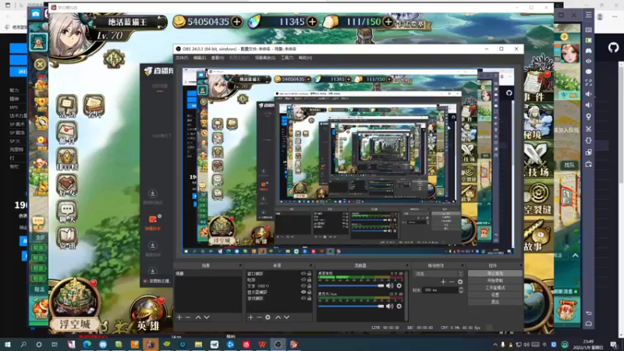624x351 pixels.
Task: Open OBS 查看(V) menu
Action: (218, 58)
